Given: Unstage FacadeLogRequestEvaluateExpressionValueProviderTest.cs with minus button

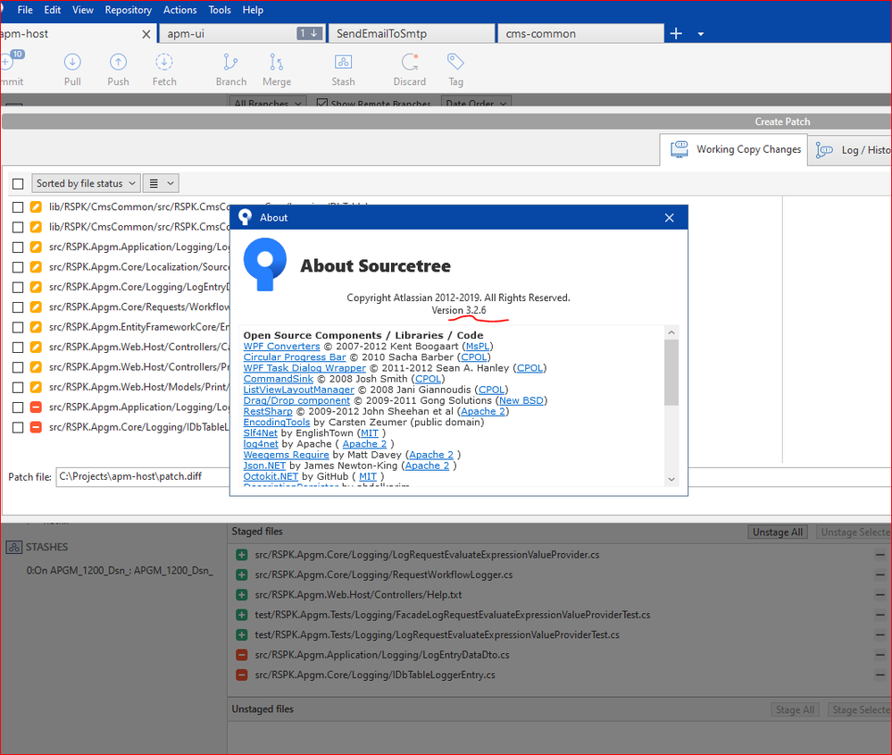Looking at the screenshot, I should (880, 615).
